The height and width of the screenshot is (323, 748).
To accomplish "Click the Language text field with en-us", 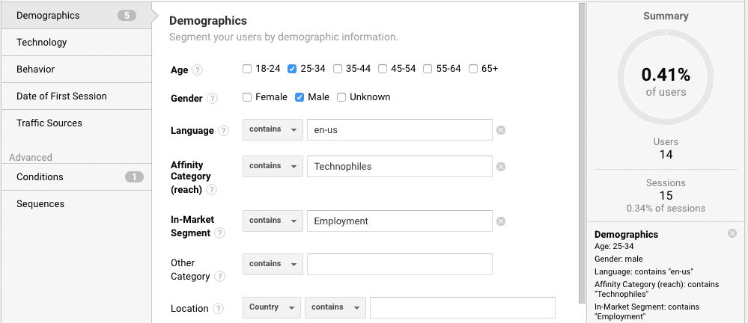I will click(x=399, y=129).
